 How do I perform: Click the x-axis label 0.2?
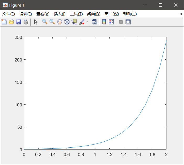click(38, 154)
